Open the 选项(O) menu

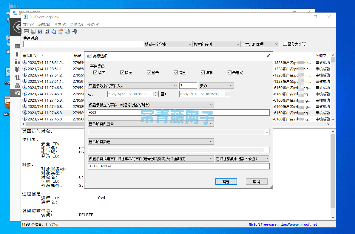click(x=76, y=24)
